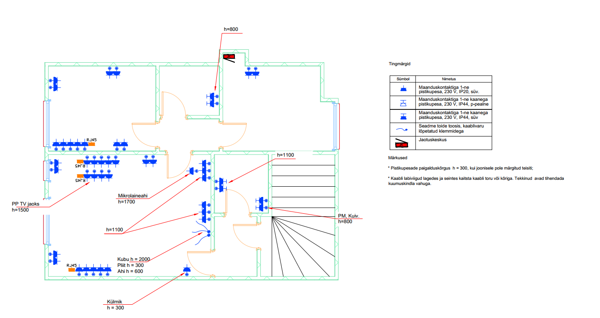The width and height of the screenshot is (600, 318).
Task: Select the Tingmärgid legend heading
Action: (x=400, y=64)
